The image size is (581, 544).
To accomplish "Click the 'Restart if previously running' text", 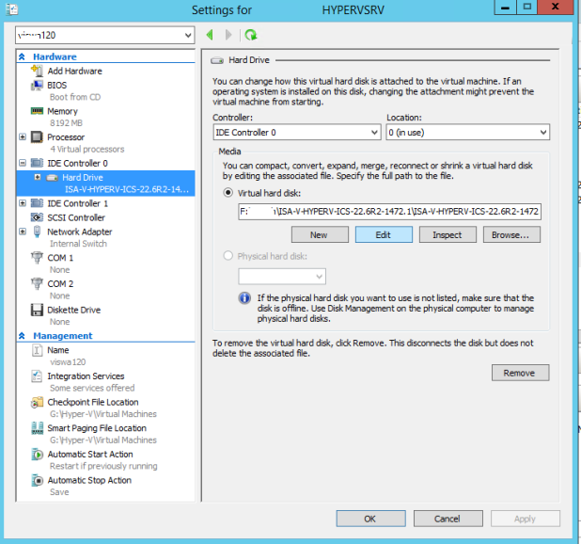I will (x=103, y=466).
